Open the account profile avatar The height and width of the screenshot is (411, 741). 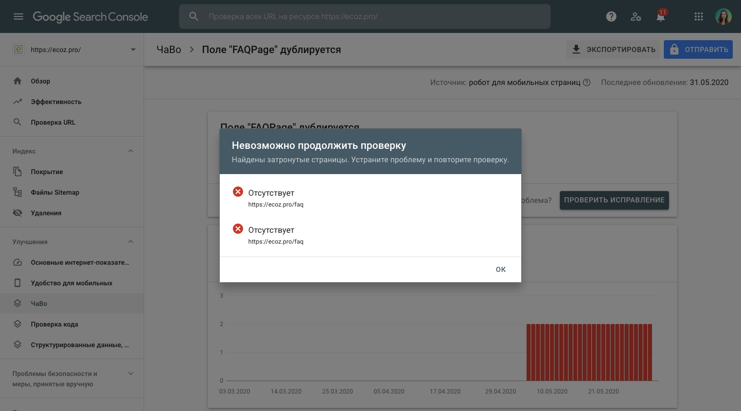tap(724, 16)
